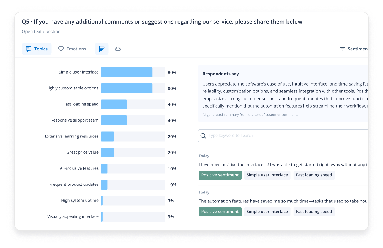Click the Topics speech bubble icon

(28, 49)
